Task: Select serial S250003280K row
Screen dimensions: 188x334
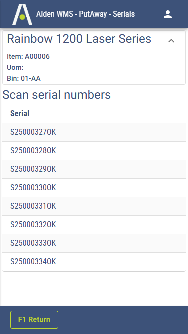Action: [x=94, y=151]
